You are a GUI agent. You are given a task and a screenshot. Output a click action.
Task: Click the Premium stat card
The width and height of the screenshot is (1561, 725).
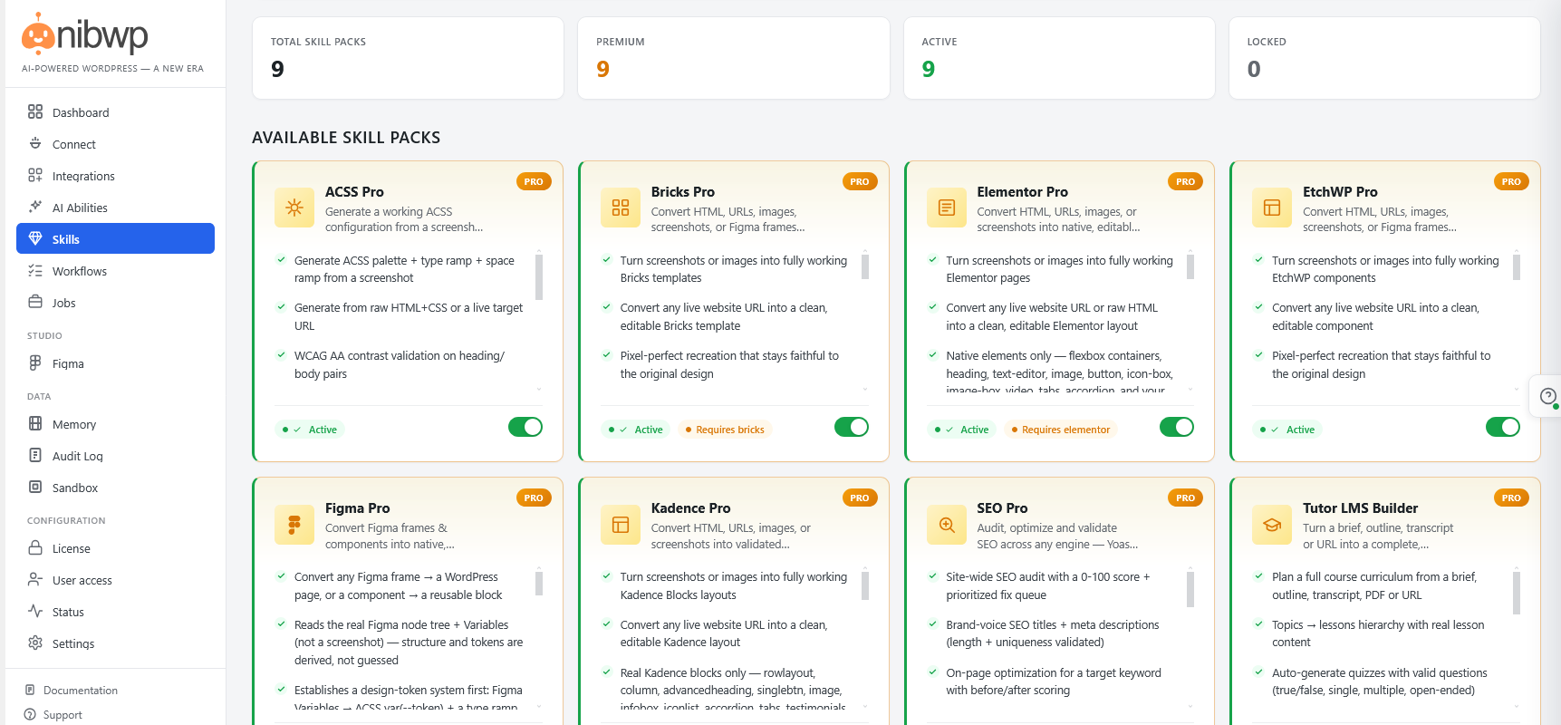[x=734, y=58]
